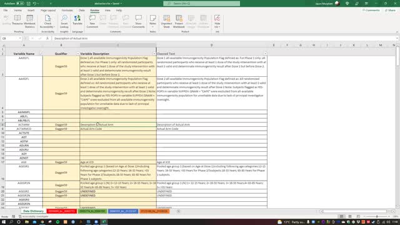
Task: Select the red sheet tab
Action: point(62,211)
